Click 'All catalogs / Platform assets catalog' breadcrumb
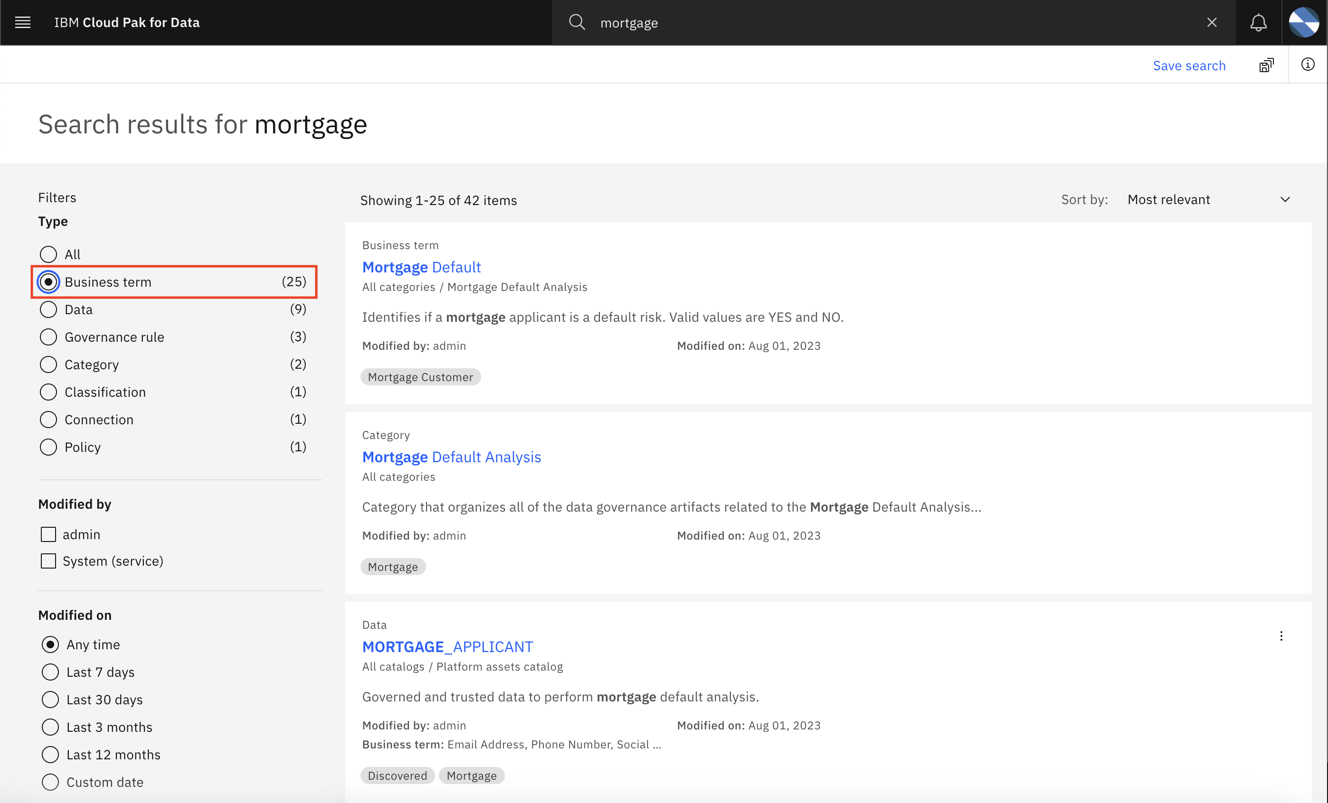 point(463,667)
